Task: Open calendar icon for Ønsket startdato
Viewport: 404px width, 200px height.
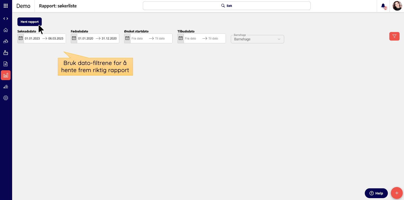Action: click(127, 38)
